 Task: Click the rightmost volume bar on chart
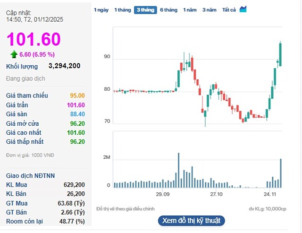pos(281,173)
